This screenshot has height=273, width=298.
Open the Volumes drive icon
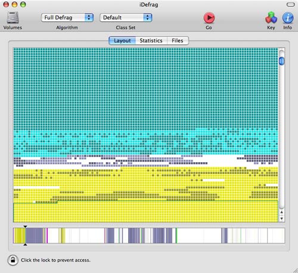(13, 18)
